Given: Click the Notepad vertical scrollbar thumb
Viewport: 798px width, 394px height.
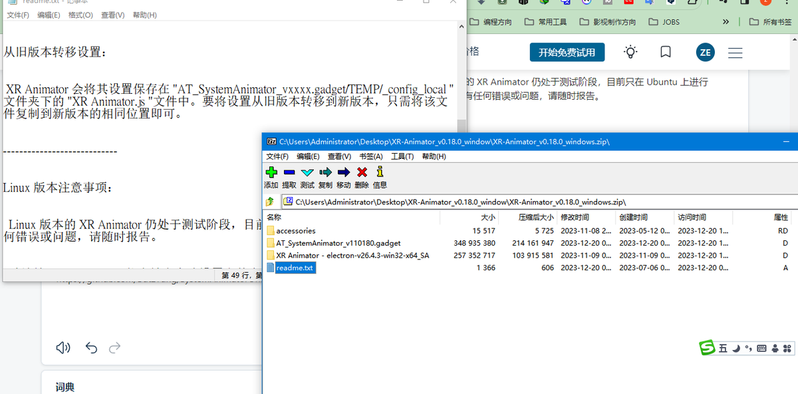Looking at the screenshot, I should (x=462, y=127).
